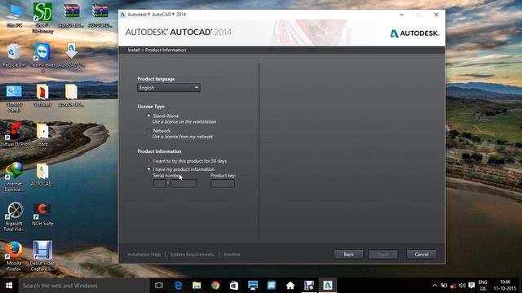Select the Stand-Alone license type
Viewport: 522px width, 293px height.
[x=148, y=116]
